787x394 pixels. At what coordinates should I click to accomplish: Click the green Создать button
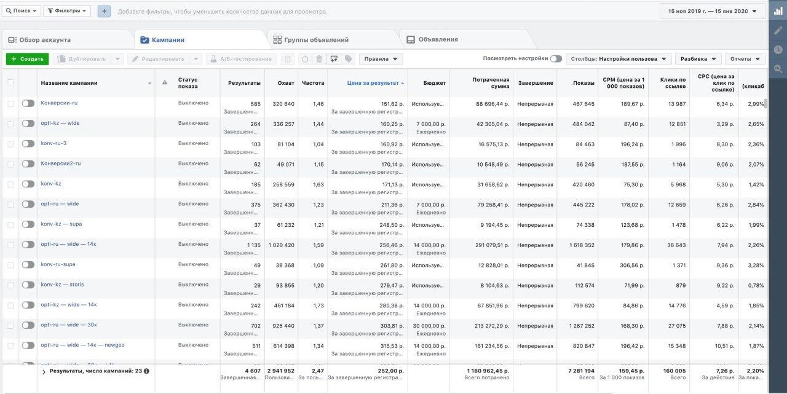pyautogui.click(x=27, y=59)
